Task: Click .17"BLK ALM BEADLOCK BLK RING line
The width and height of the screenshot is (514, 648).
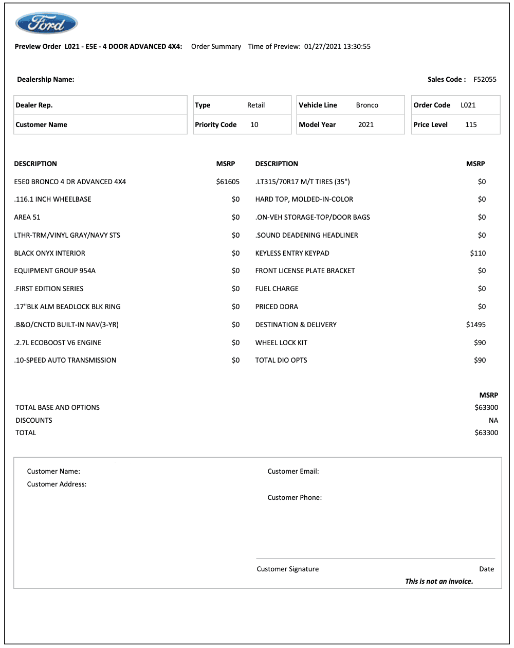Action: (67, 307)
